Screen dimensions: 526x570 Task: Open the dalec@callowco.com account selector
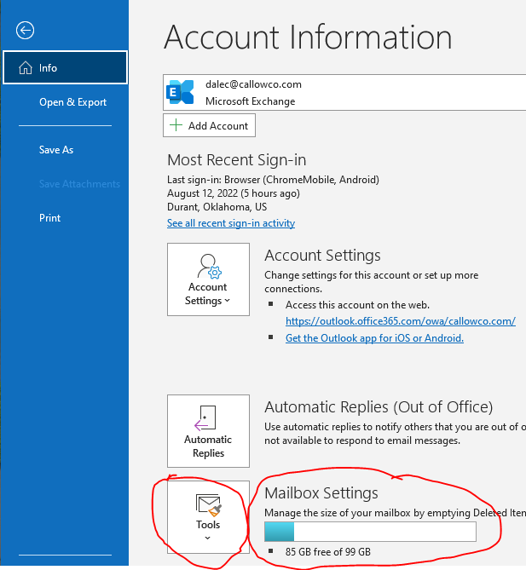344,92
